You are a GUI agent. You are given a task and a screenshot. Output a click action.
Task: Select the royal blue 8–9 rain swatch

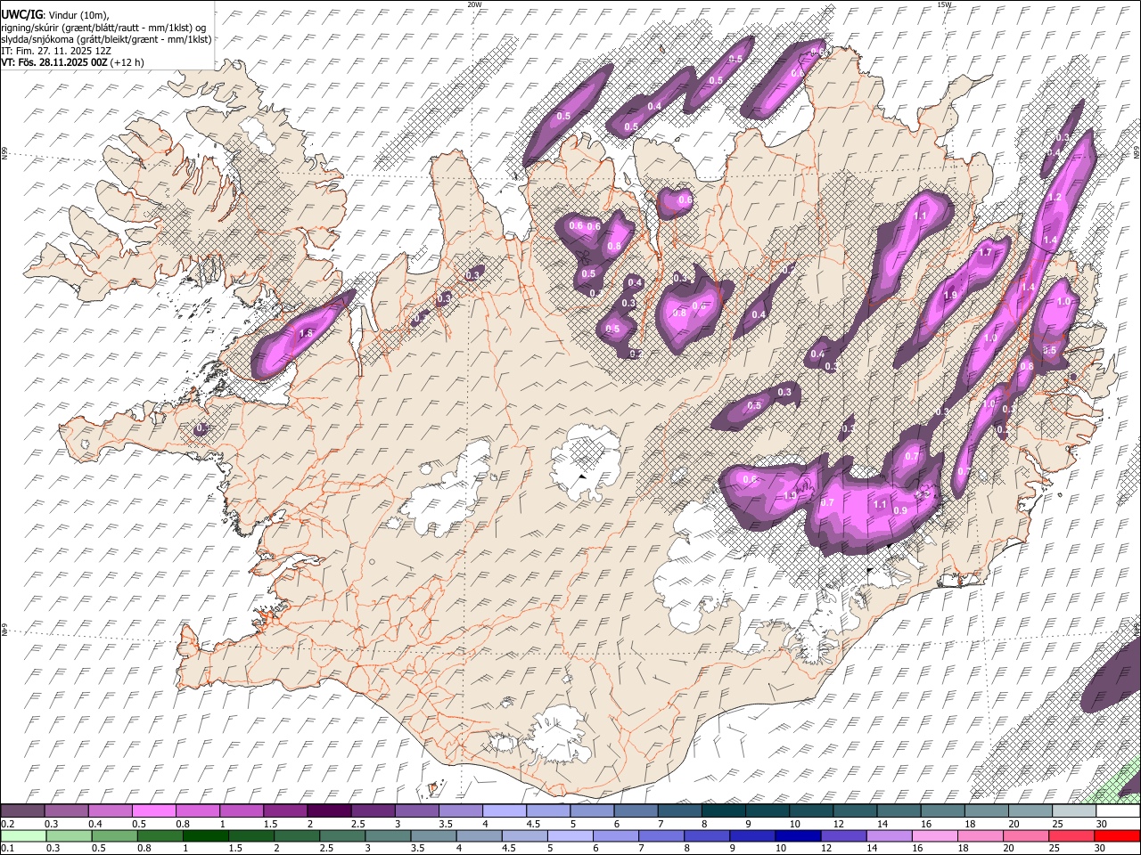click(x=706, y=835)
